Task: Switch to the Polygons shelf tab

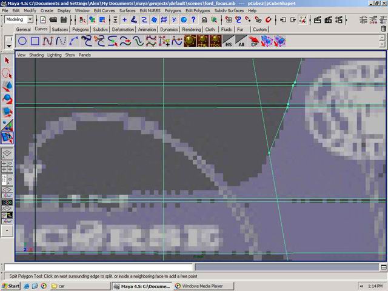Action: click(80, 29)
